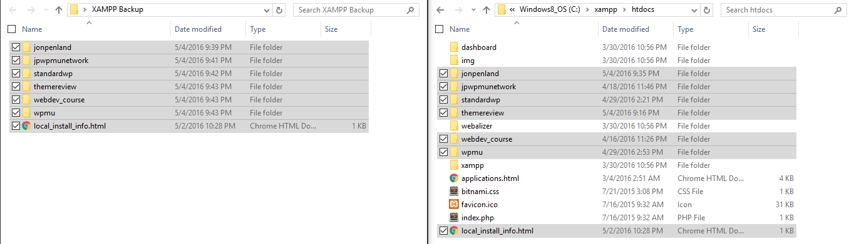Refresh the htdocs window
This screenshot has height=244, width=854.
pos(707,10)
